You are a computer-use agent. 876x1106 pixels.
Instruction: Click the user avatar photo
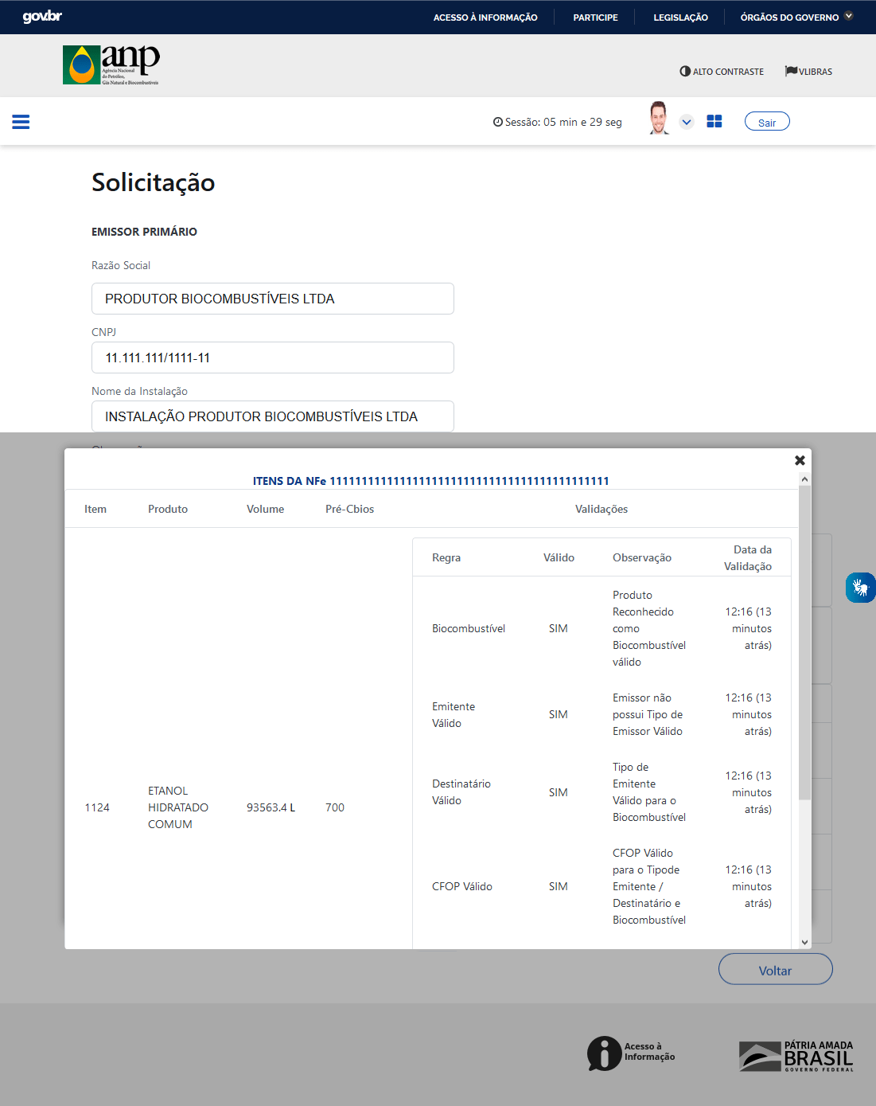coord(658,118)
